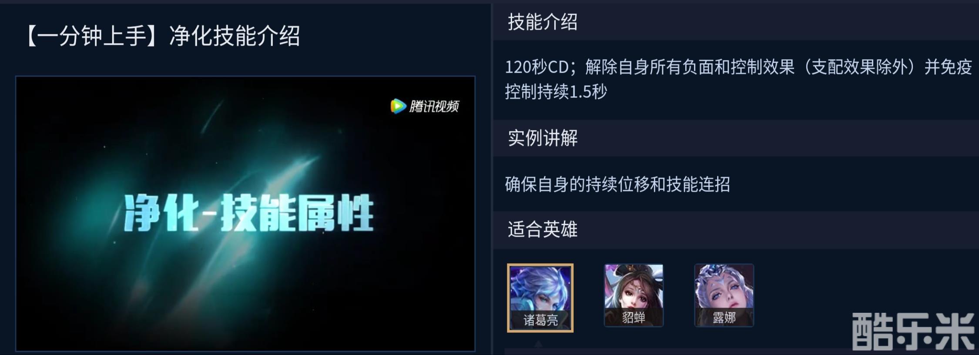
Task: Click the 露娜 name label
Action: coord(724,318)
